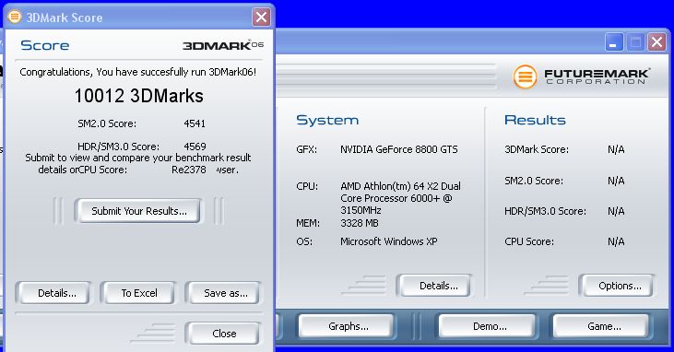Viewport: 674px width, 352px height.
Task: Click the NVIDIA GeForce 8800 GTS GFX entry
Action: 399,149
